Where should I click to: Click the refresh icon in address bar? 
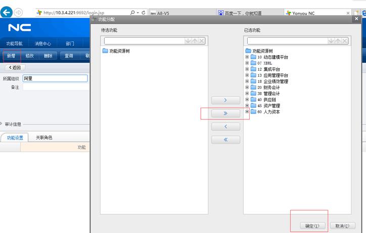(144, 12)
